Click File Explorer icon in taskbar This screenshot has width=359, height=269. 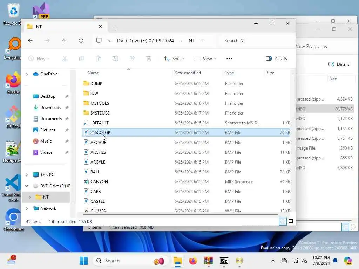178,261
